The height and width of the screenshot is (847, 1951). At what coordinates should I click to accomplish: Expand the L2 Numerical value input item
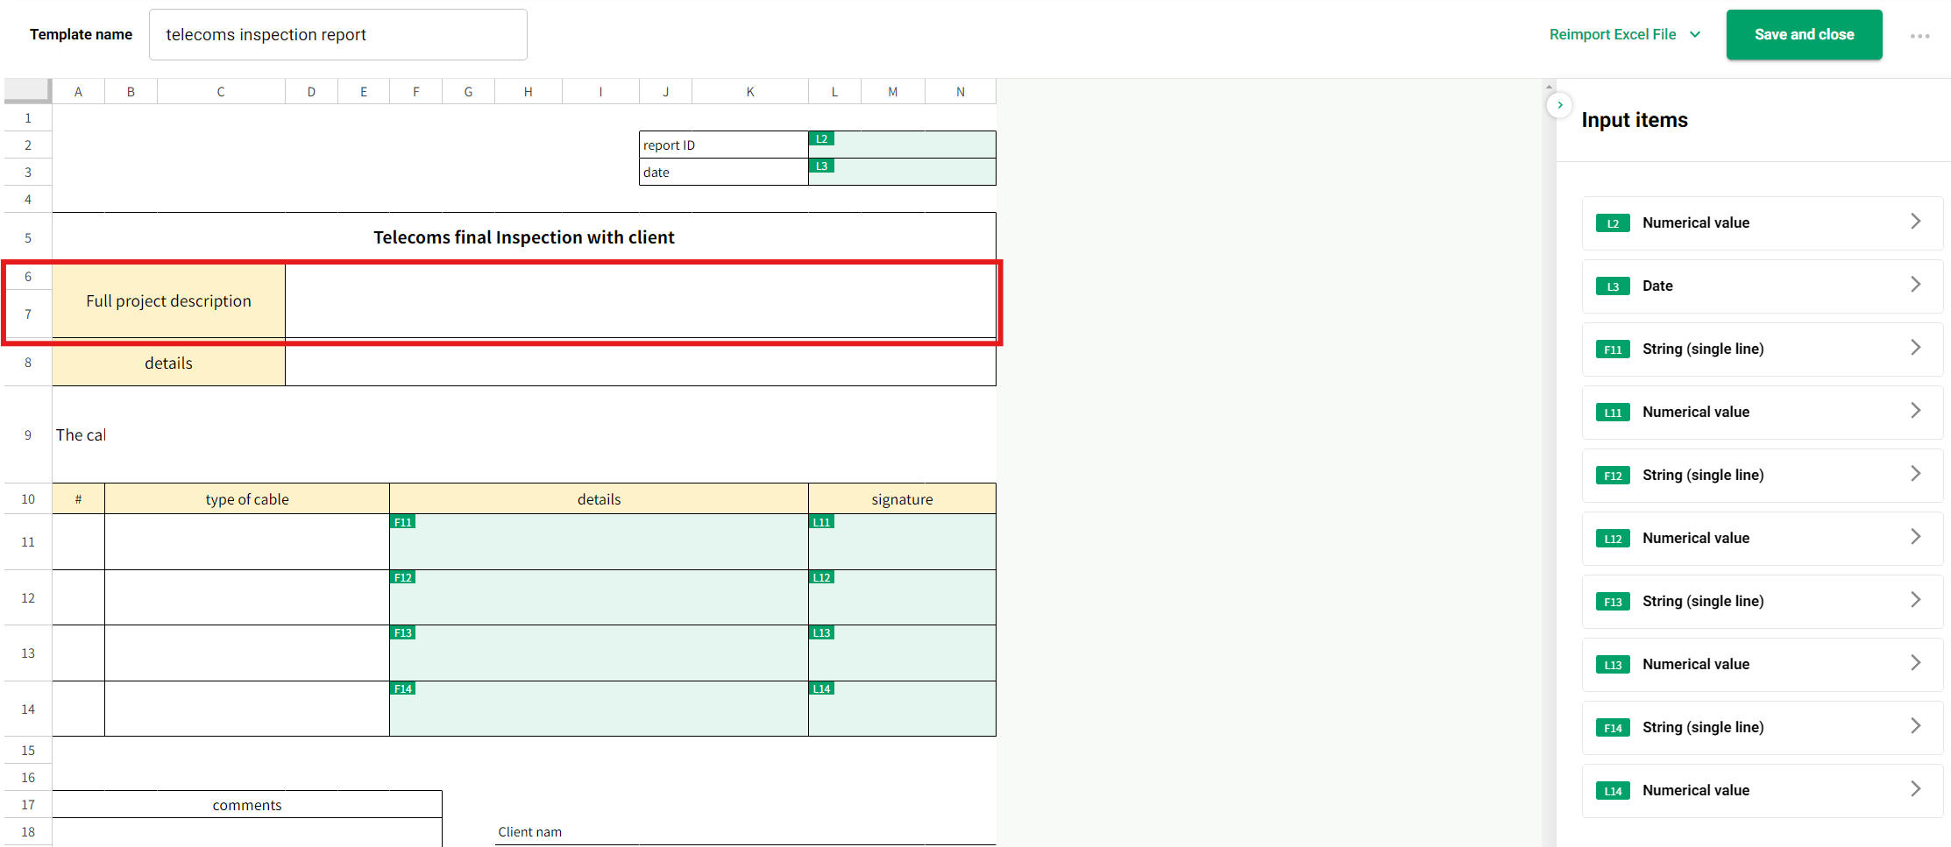(1762, 222)
